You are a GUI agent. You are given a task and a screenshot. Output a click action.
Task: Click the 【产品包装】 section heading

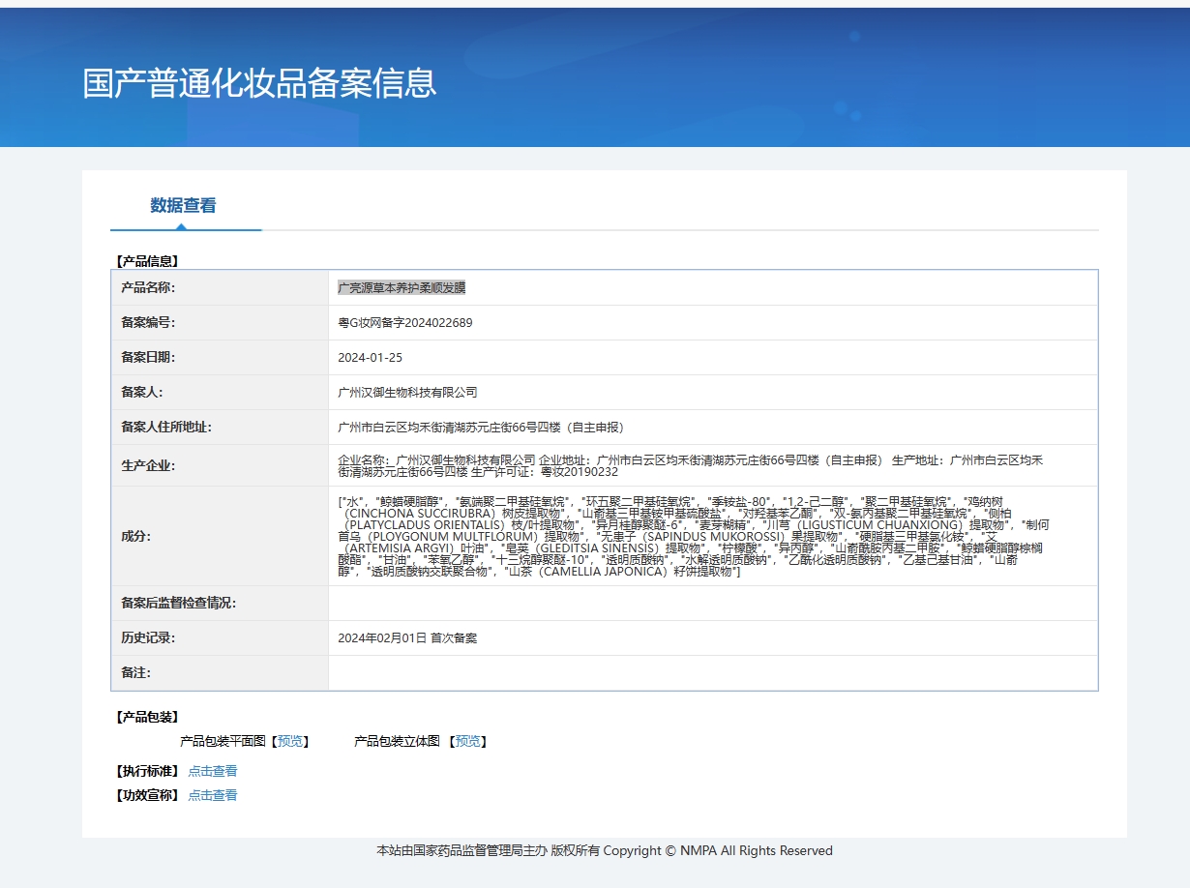click(147, 717)
